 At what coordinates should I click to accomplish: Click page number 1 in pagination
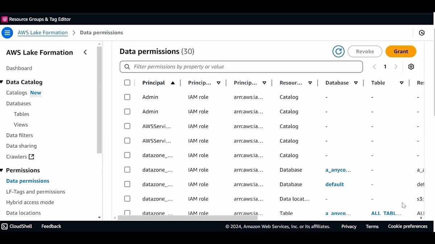click(385, 67)
